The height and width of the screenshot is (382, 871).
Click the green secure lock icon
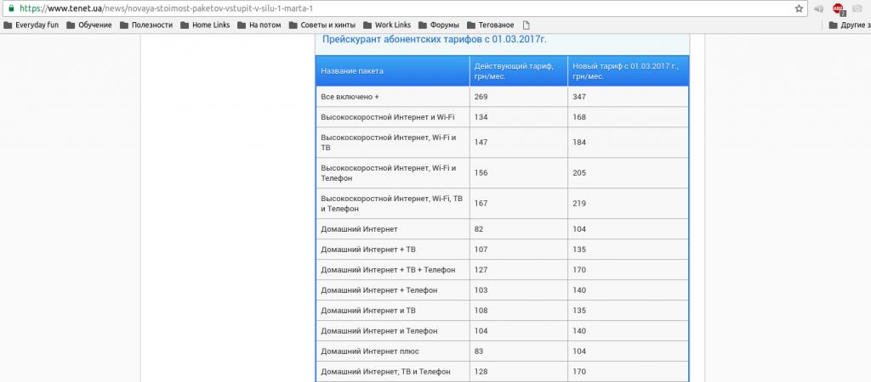coord(10,8)
